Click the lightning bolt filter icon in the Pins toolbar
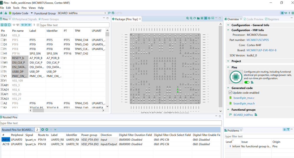This screenshot has height=158, width=294. coord(34,25)
